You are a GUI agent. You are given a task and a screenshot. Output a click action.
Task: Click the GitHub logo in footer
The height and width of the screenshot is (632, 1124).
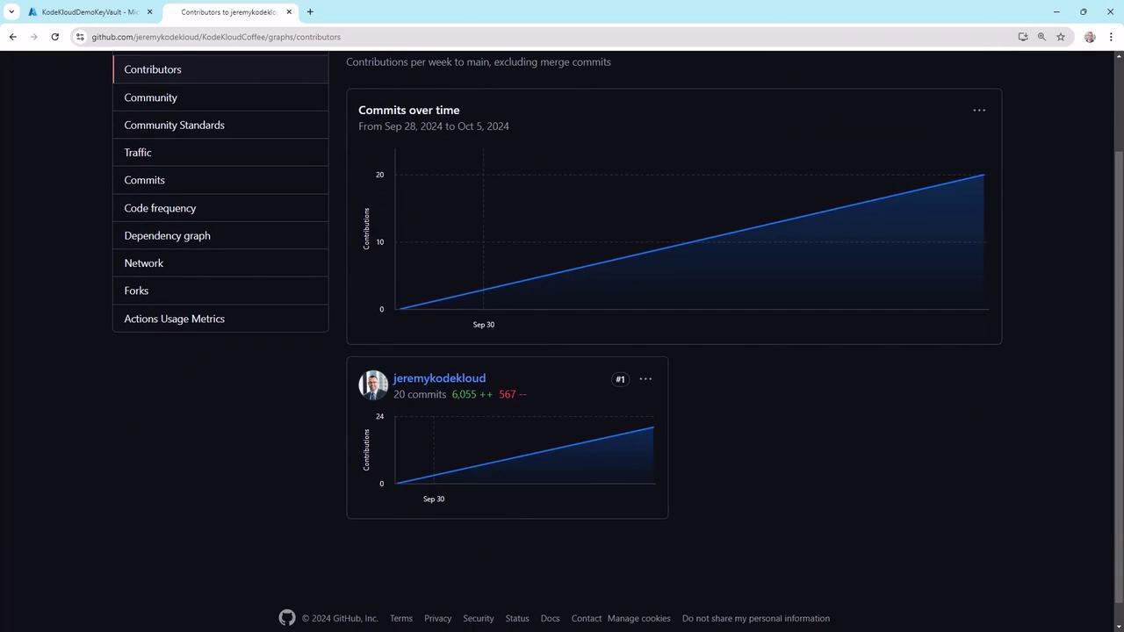287,618
